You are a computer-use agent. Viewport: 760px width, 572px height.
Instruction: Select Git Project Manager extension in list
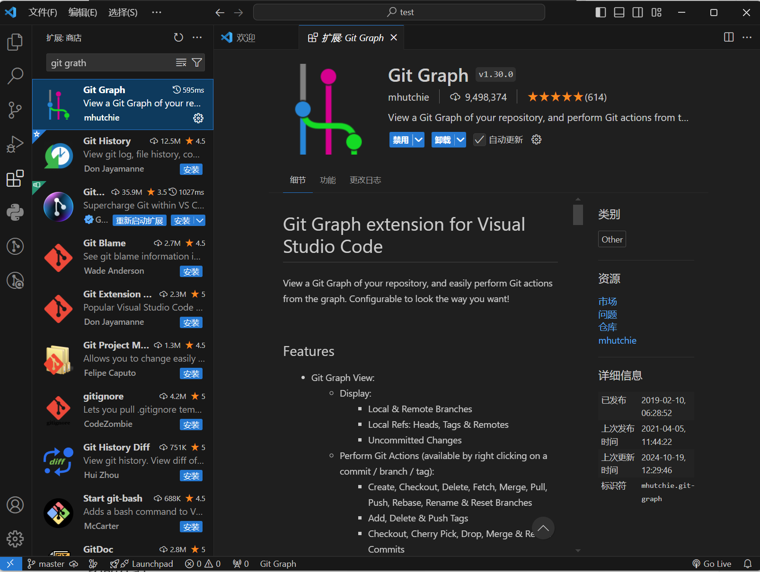123,359
